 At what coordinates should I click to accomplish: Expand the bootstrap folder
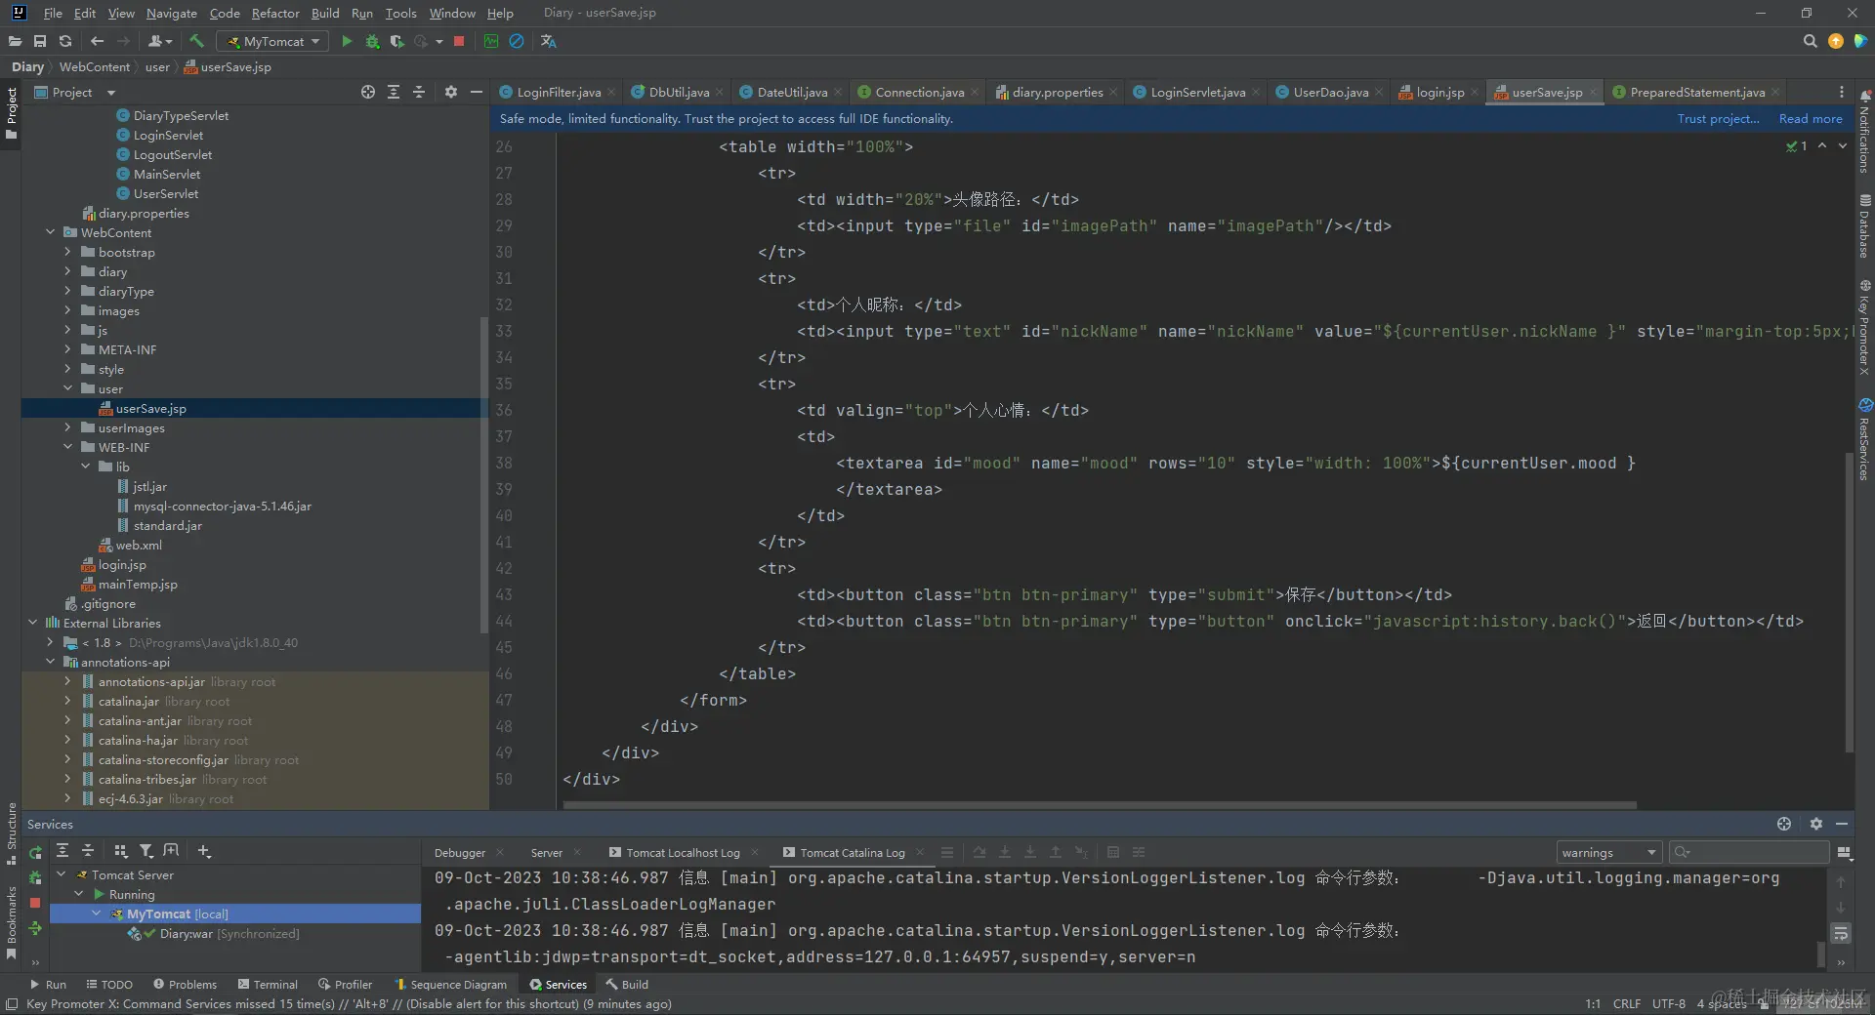tap(67, 252)
